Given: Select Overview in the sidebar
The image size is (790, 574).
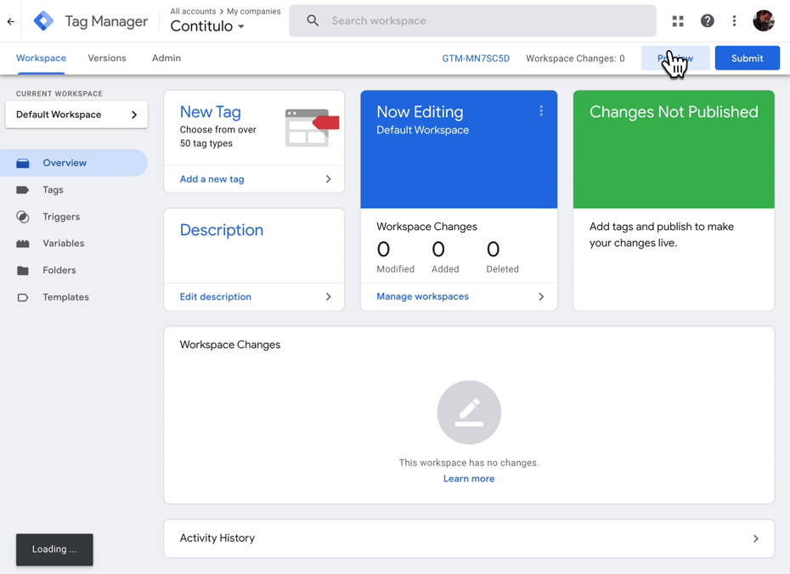Looking at the screenshot, I should pyautogui.click(x=74, y=163).
